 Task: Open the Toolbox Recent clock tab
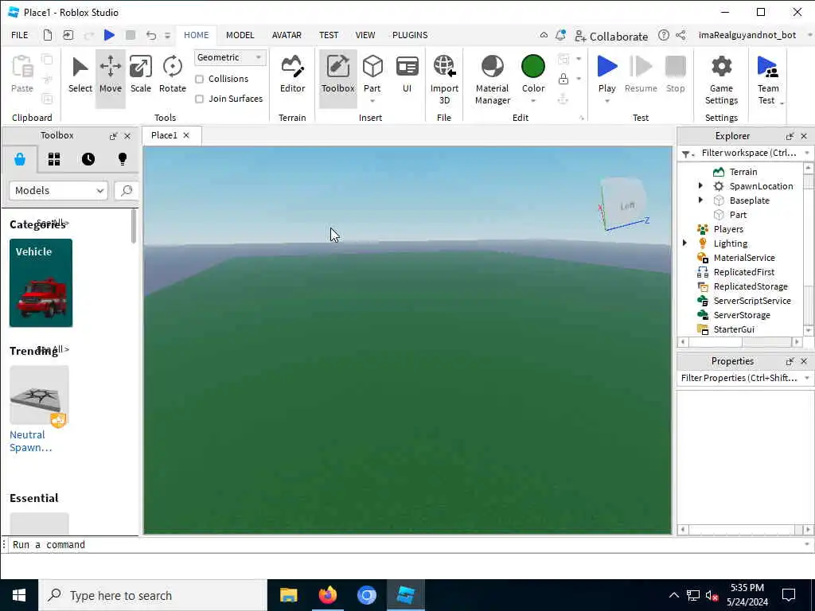click(x=88, y=159)
